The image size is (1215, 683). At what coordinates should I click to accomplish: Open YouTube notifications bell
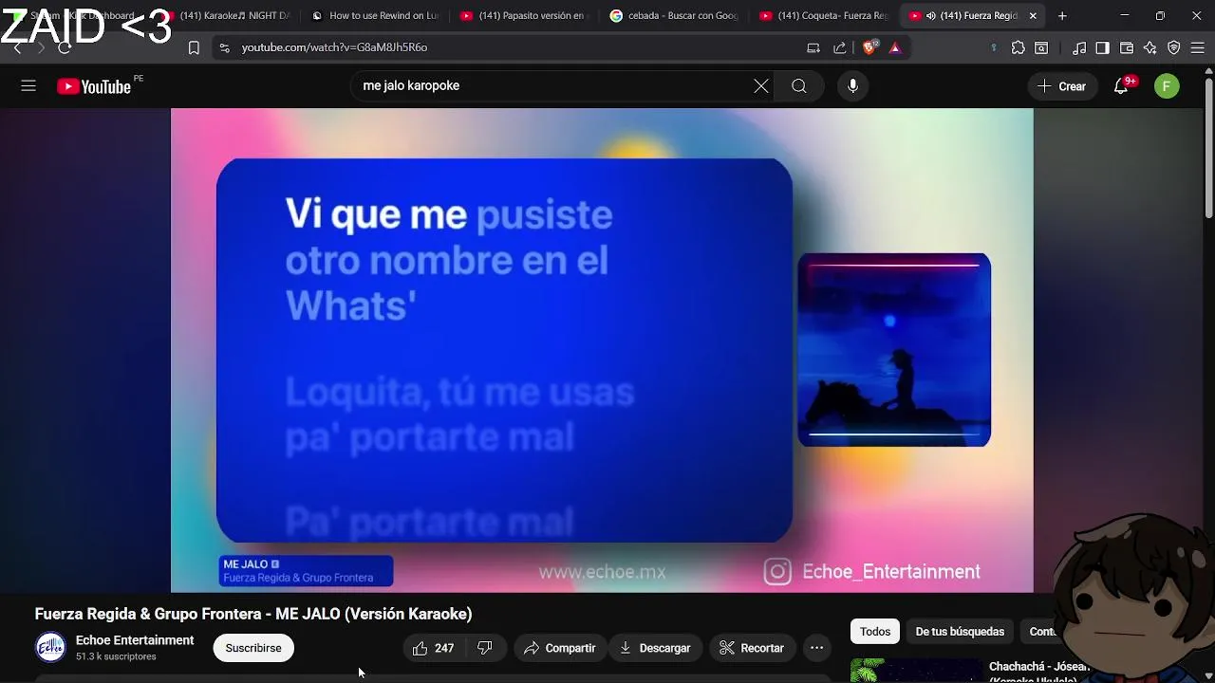click(x=1122, y=86)
